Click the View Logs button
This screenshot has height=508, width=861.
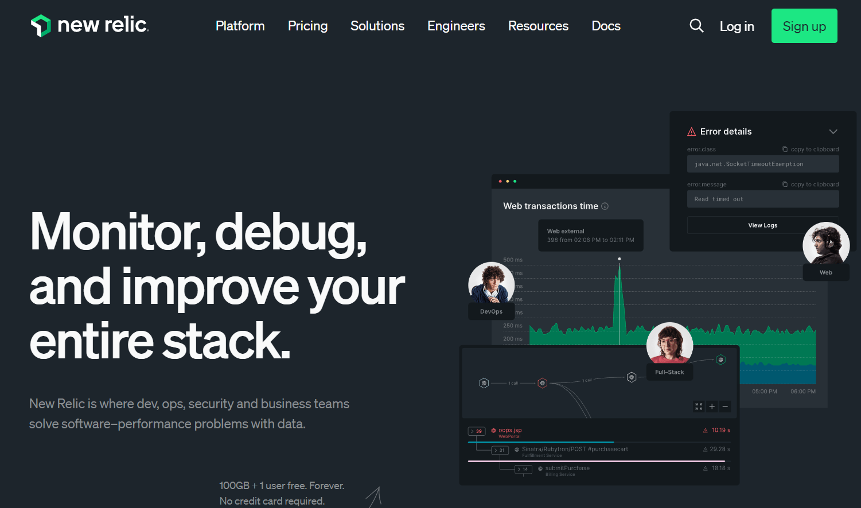(762, 225)
